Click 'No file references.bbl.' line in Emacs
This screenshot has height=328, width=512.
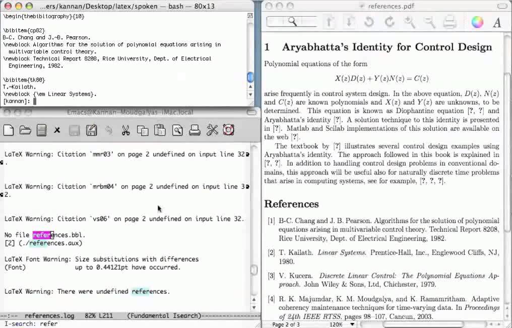point(45,235)
